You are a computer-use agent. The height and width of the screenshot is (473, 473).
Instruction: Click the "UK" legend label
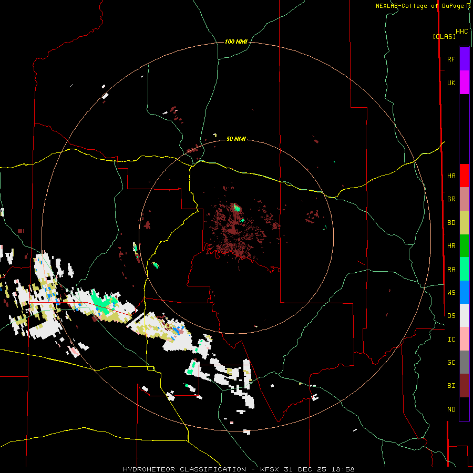pos(451,83)
